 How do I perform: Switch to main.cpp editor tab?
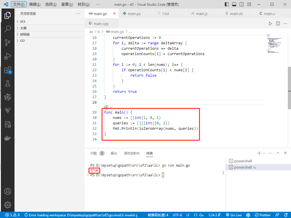101,24
